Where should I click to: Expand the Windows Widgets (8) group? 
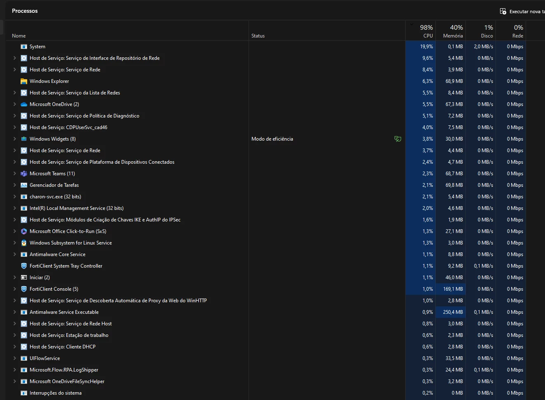coord(15,139)
